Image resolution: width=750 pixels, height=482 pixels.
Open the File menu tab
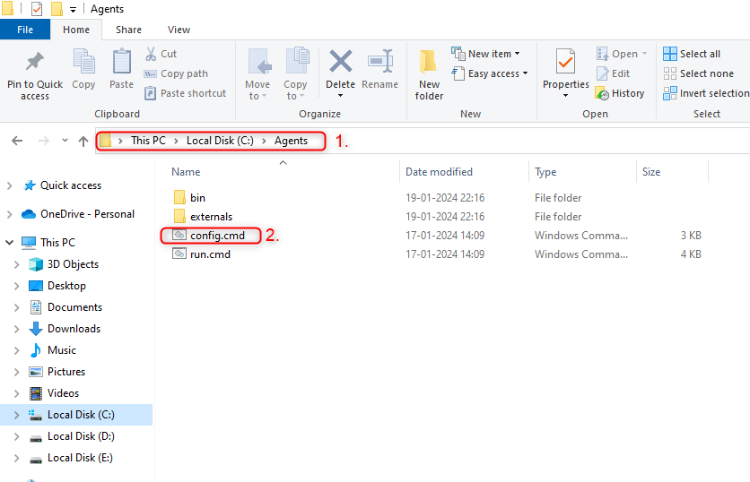[25, 30]
